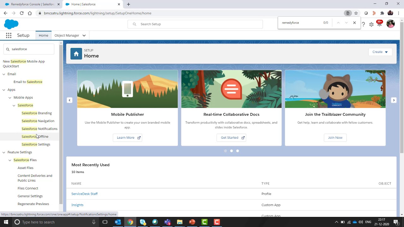
Task: Open Salesforce Offline setup page
Action: point(35,137)
